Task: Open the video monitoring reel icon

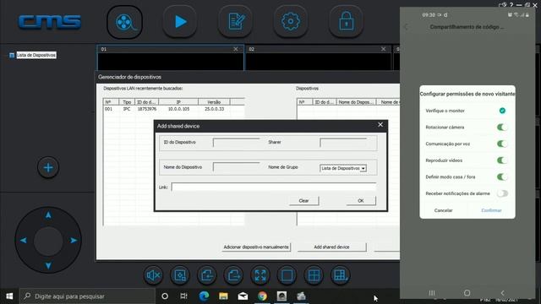Action: 124,23
